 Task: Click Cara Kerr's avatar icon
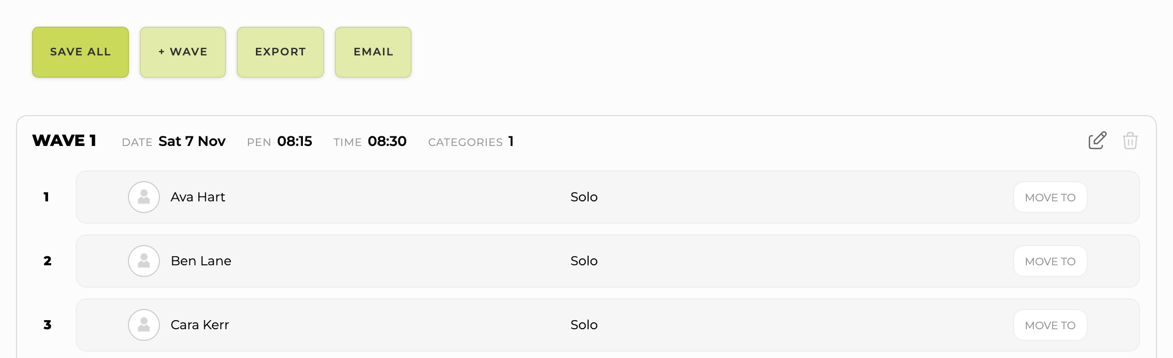coord(144,325)
